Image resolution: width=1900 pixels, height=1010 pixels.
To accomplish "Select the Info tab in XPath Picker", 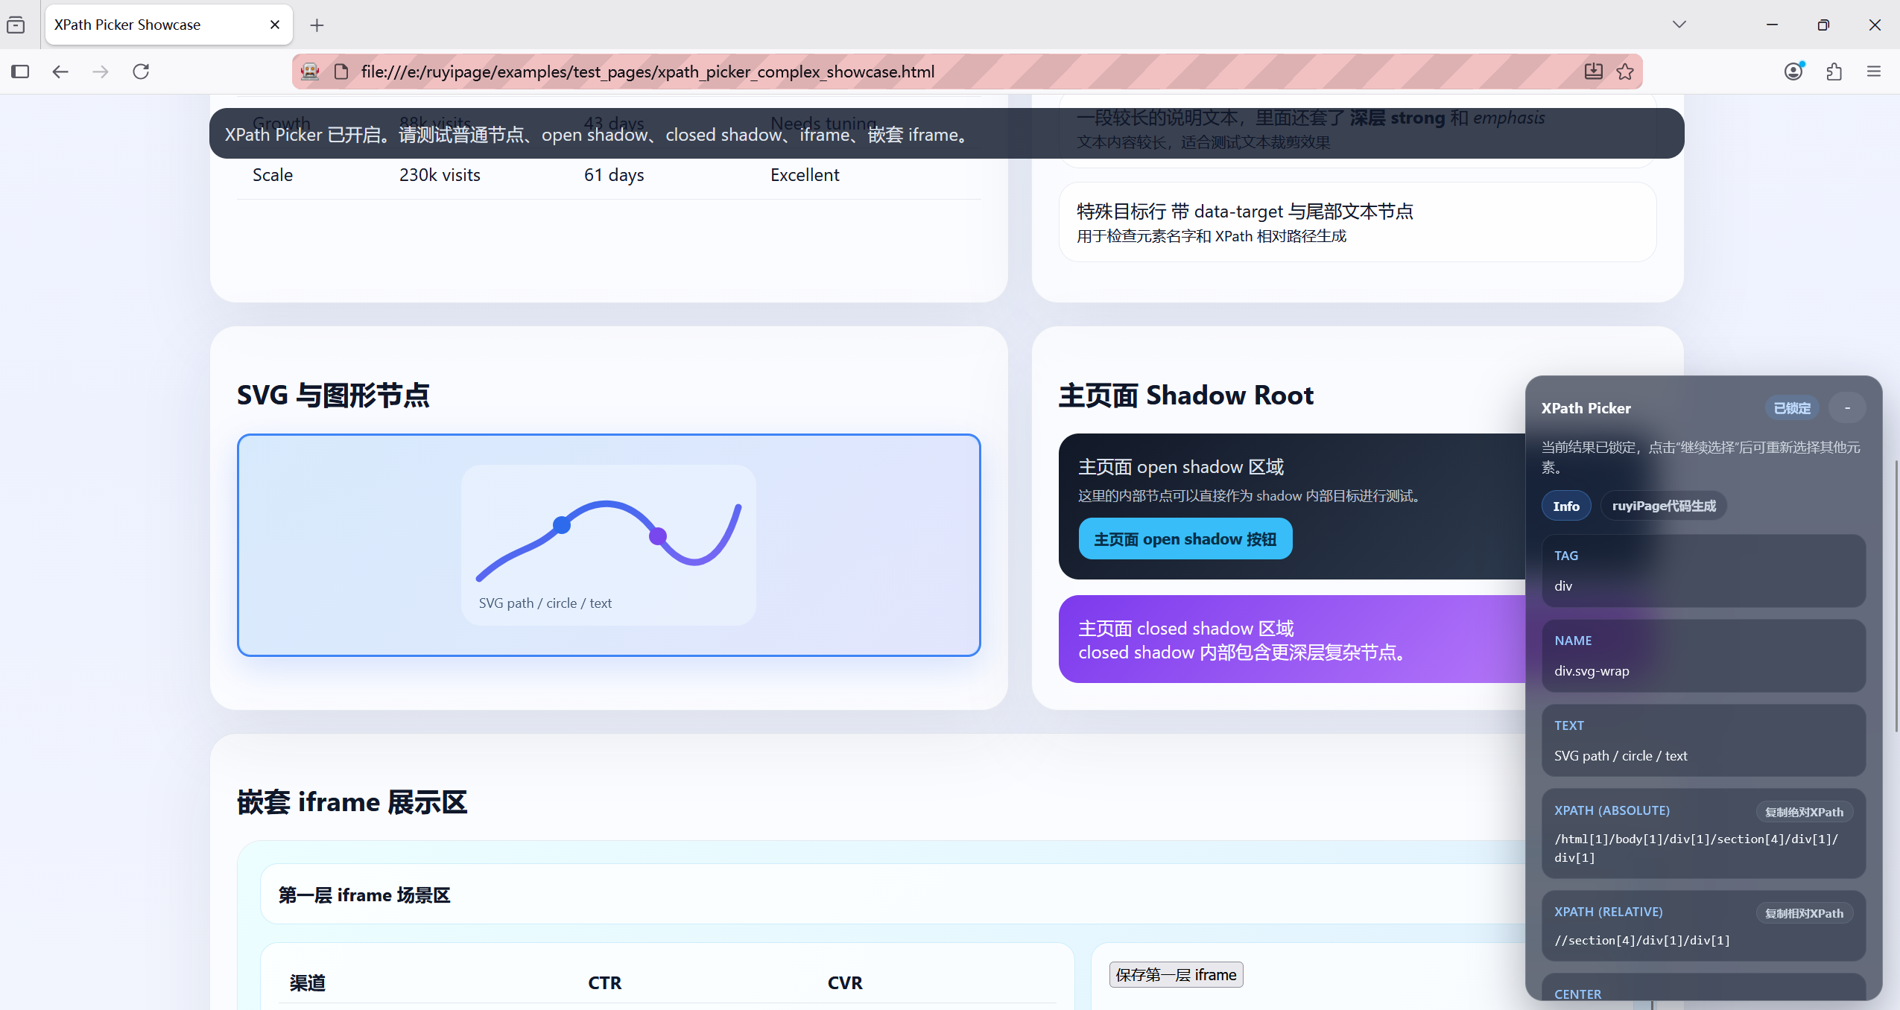I will pyautogui.click(x=1566, y=506).
